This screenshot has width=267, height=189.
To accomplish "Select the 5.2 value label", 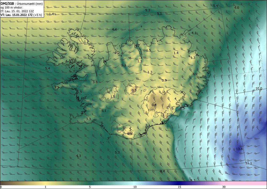I will [x=148, y=10].
